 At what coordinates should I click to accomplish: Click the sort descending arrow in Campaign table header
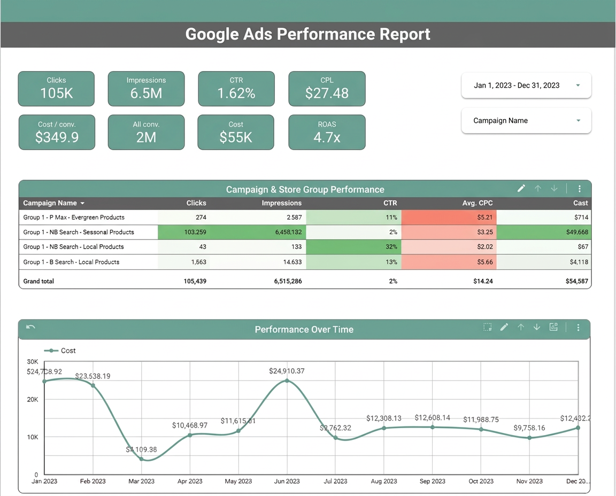[554, 189]
